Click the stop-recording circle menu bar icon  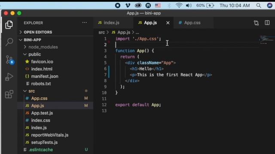(118, 6)
